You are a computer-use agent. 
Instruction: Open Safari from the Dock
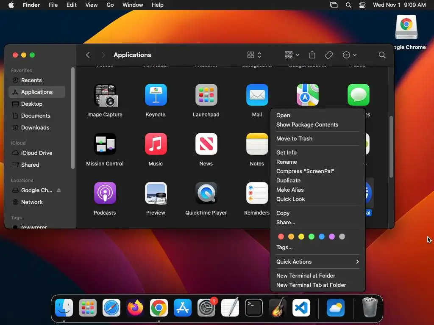[x=111, y=308]
